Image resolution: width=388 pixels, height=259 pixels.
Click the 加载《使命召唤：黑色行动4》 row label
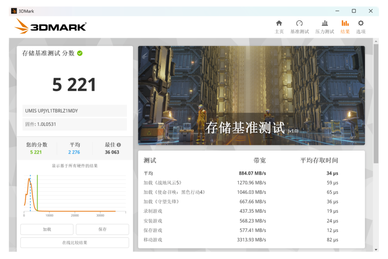pos(175,192)
